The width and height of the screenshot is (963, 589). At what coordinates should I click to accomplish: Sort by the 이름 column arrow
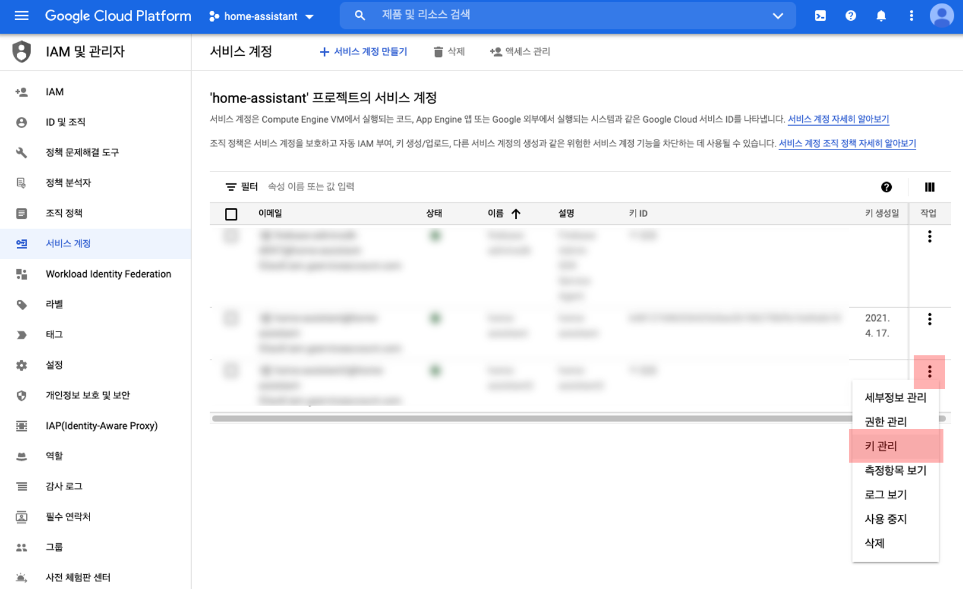pyautogui.click(x=516, y=214)
